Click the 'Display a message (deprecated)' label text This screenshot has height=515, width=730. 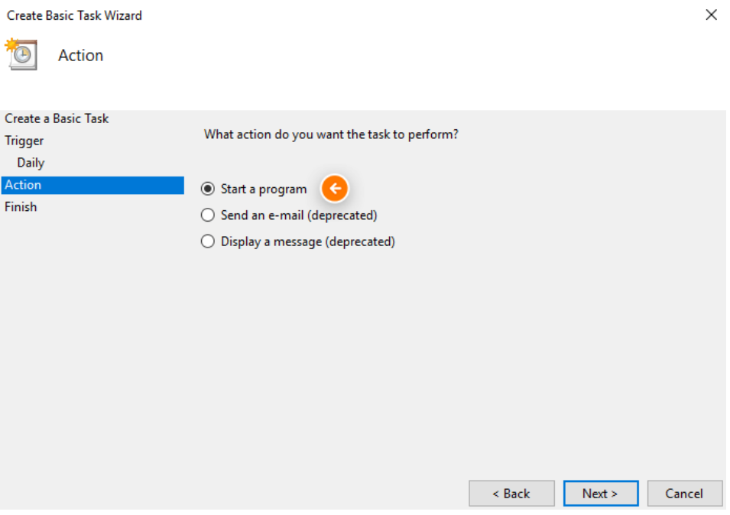click(x=307, y=241)
